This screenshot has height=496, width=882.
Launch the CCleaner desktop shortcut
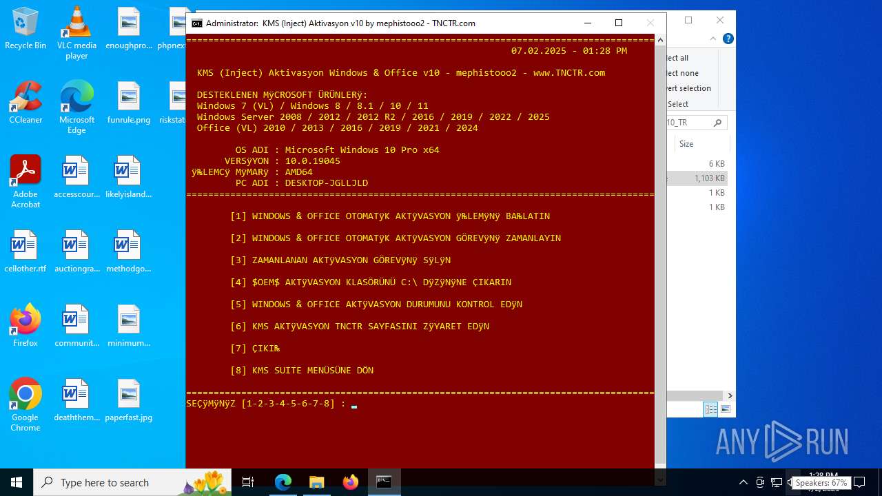pyautogui.click(x=25, y=103)
